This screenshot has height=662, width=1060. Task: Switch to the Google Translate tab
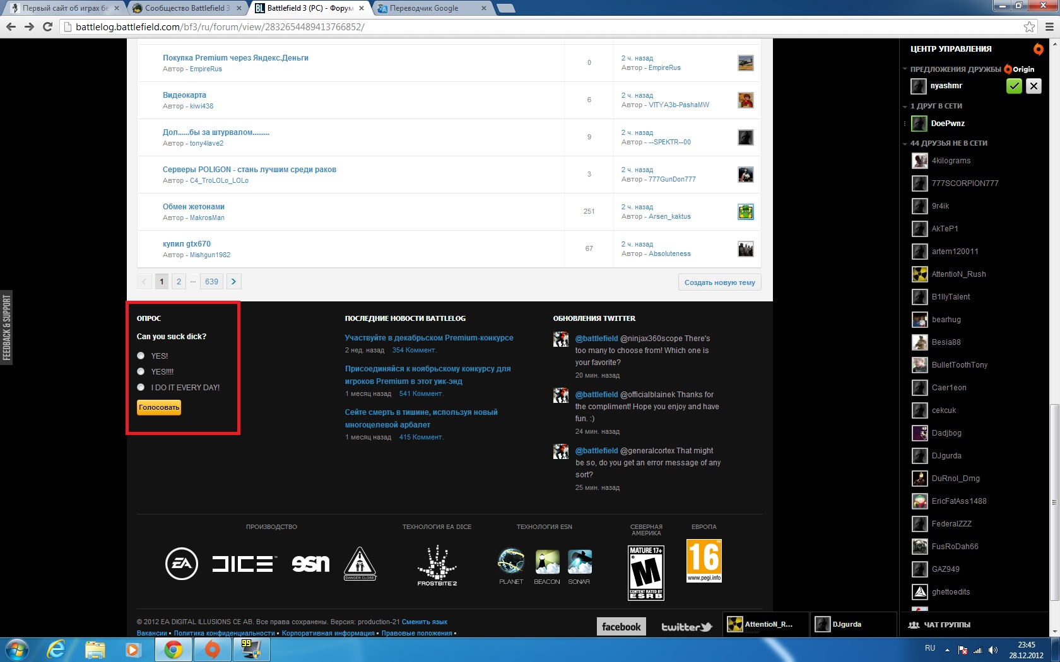pyautogui.click(x=432, y=8)
